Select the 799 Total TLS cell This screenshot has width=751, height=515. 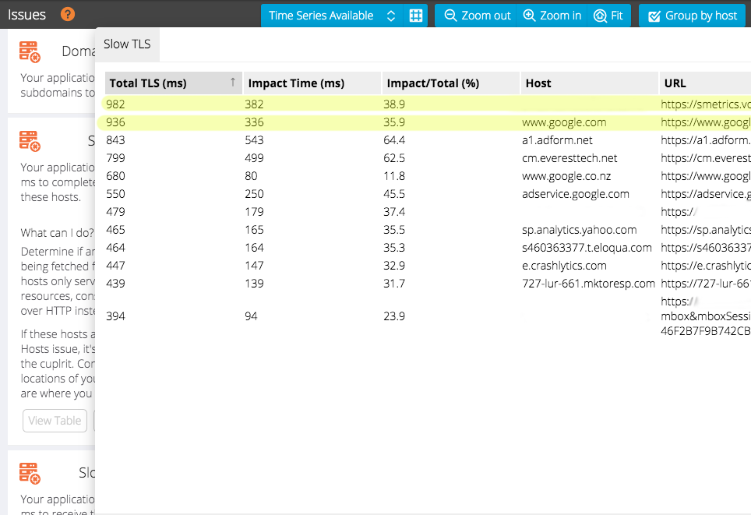point(115,158)
